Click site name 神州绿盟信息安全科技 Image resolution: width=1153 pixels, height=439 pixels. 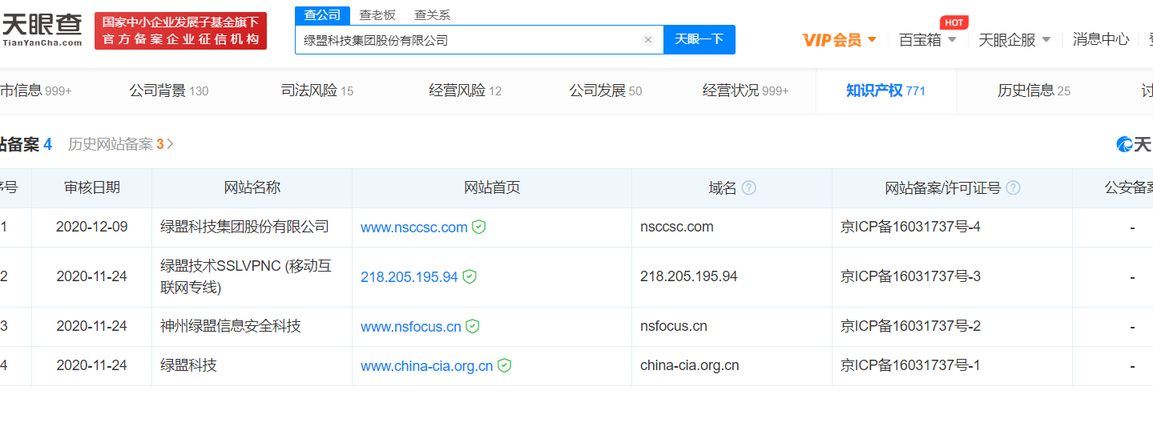(231, 326)
